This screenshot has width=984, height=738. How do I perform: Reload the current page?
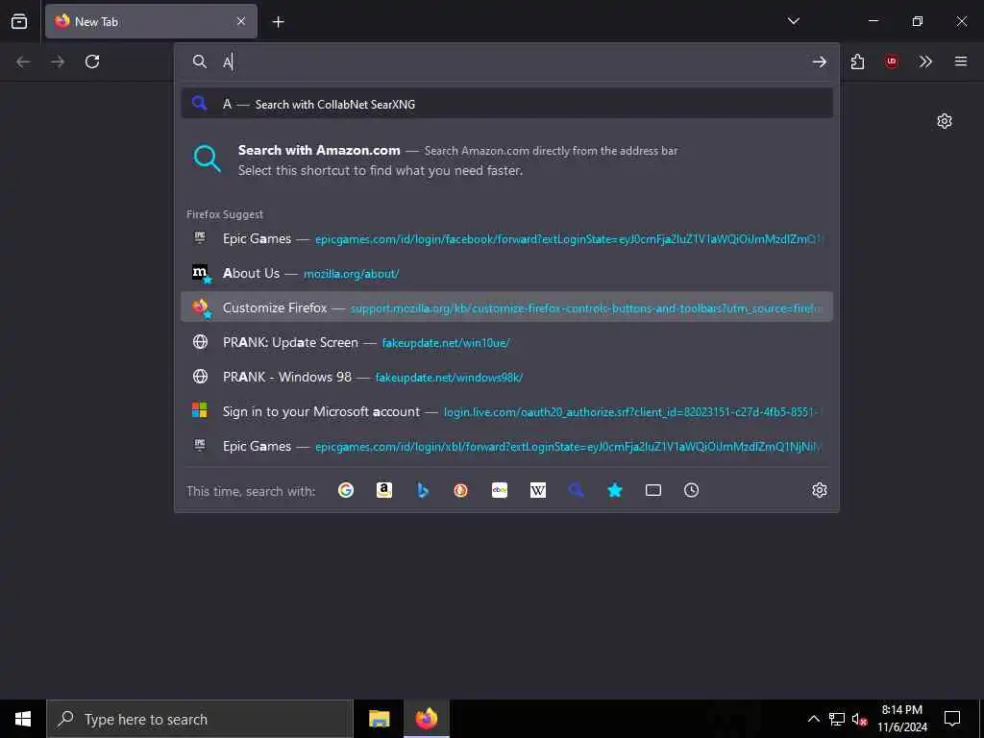[x=92, y=61]
